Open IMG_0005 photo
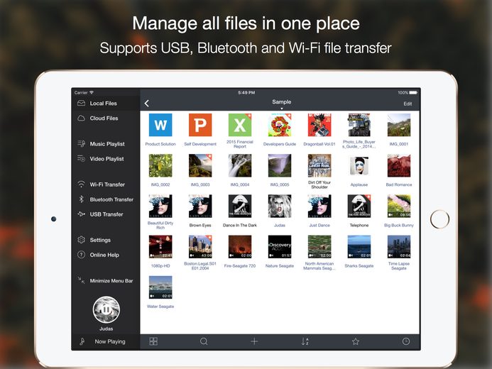Image resolution: width=492 pixels, height=369 pixels. click(280, 165)
